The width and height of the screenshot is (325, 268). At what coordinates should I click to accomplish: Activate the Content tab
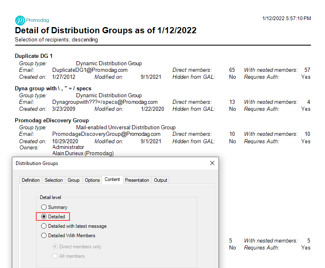tap(112, 179)
